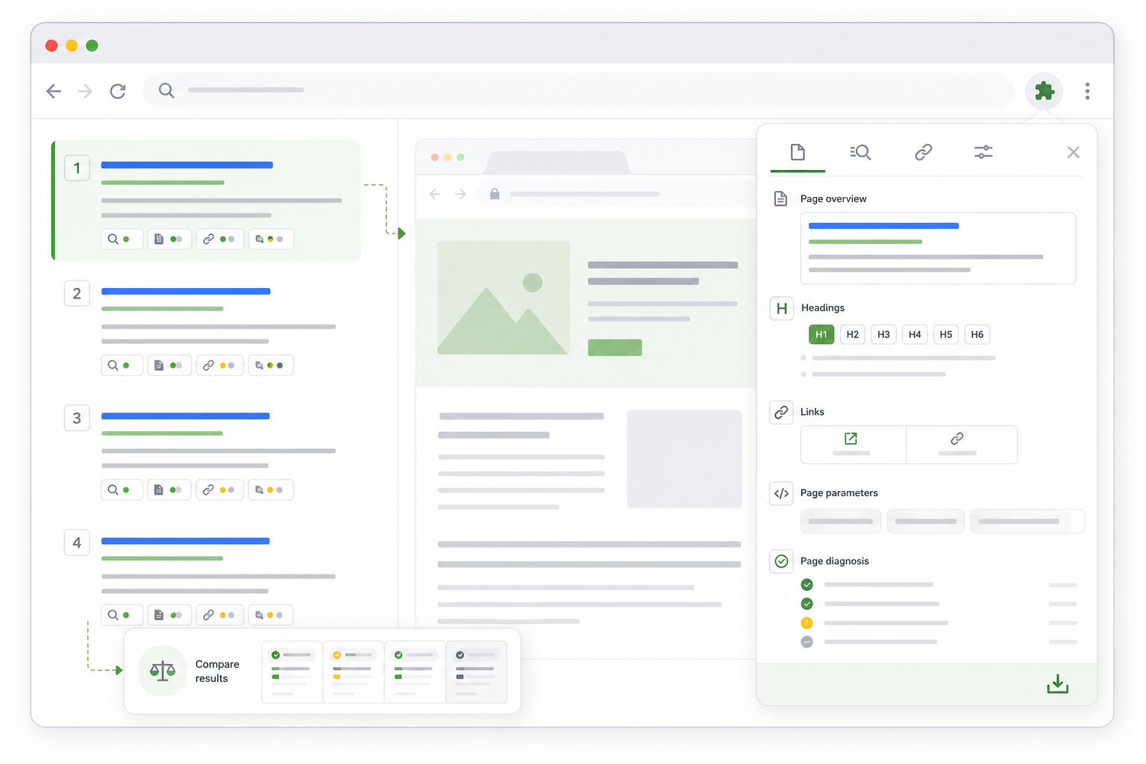Select the H4 heading filter
The image size is (1146, 764).
915,334
